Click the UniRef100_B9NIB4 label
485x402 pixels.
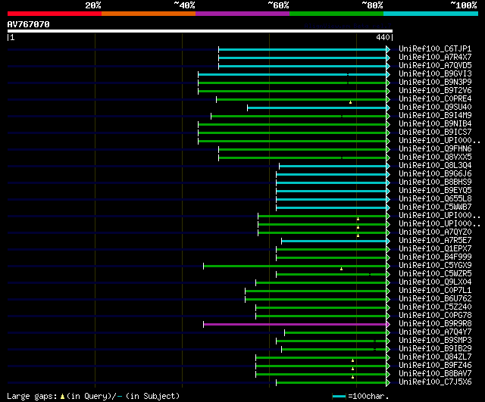click(435, 124)
